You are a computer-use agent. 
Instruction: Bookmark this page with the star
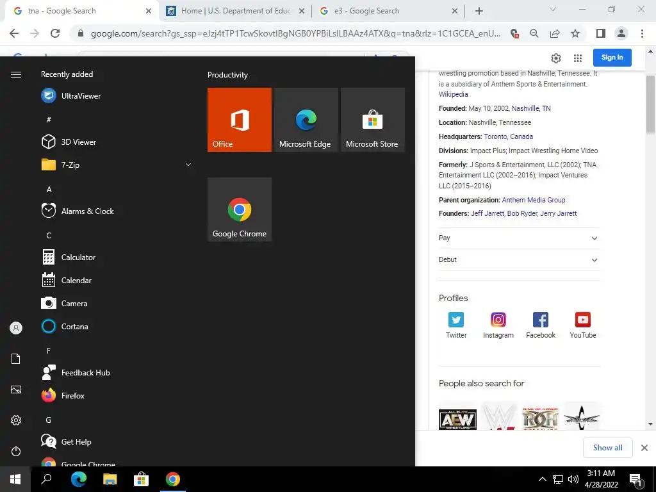pyautogui.click(x=575, y=33)
